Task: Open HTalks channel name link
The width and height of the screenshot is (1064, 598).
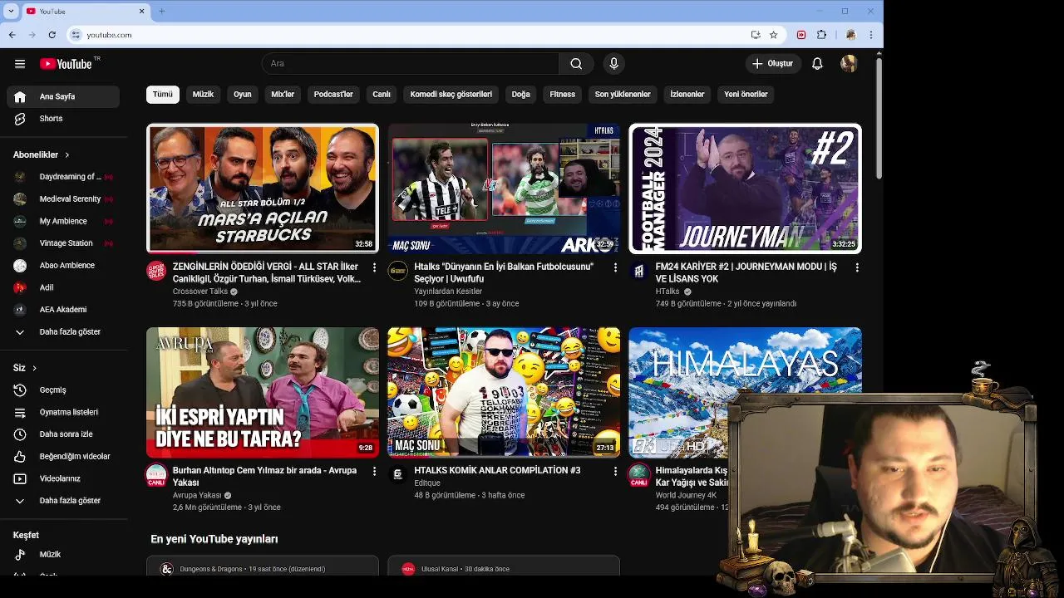Action: pyautogui.click(x=667, y=292)
